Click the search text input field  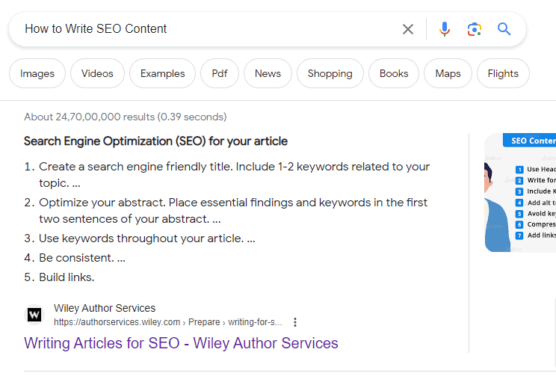coord(202,29)
